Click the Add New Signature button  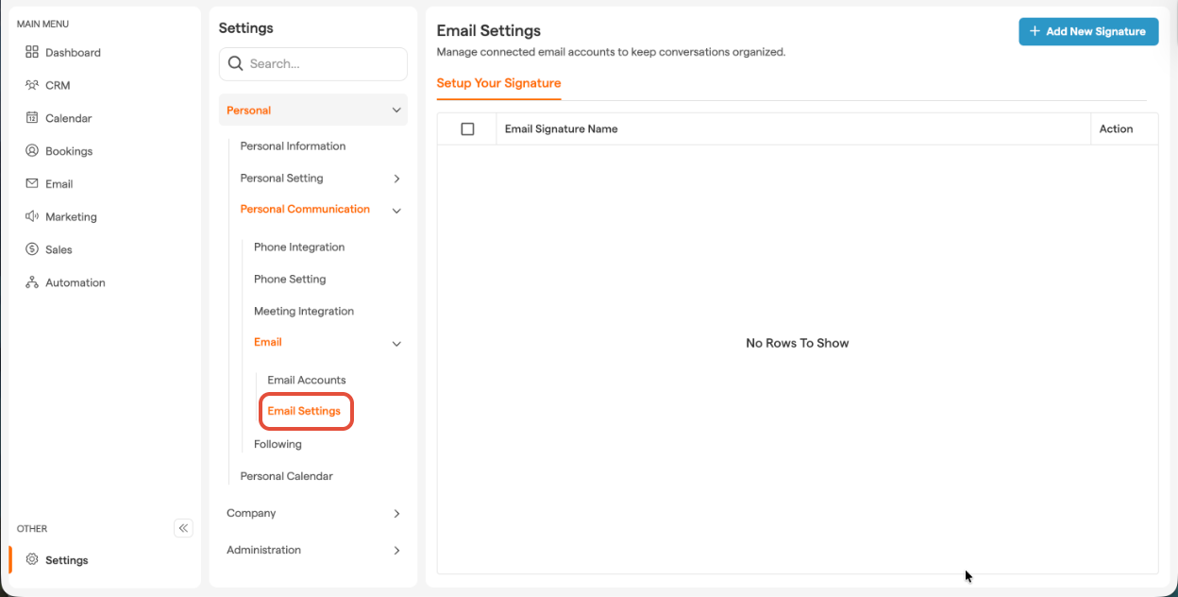point(1087,31)
